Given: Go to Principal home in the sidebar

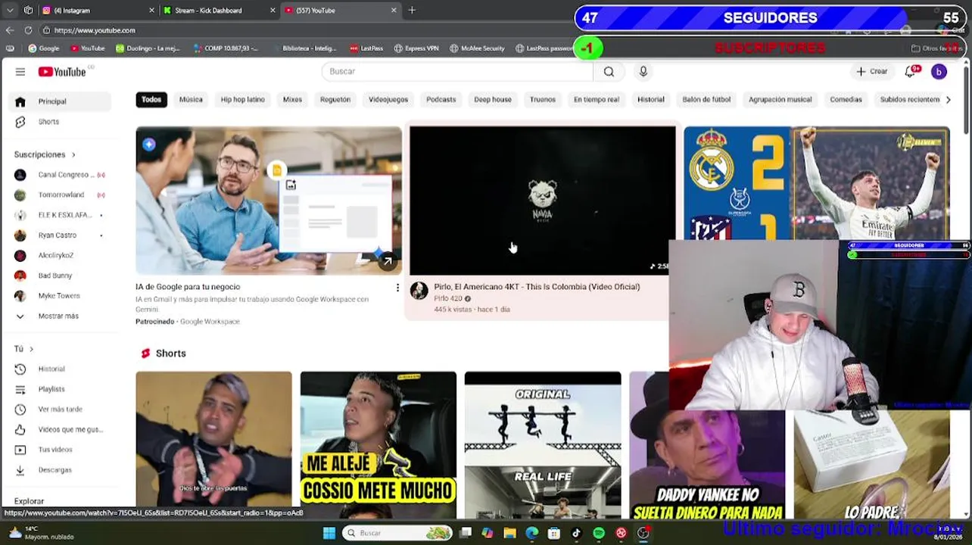Looking at the screenshot, I should point(61,101).
